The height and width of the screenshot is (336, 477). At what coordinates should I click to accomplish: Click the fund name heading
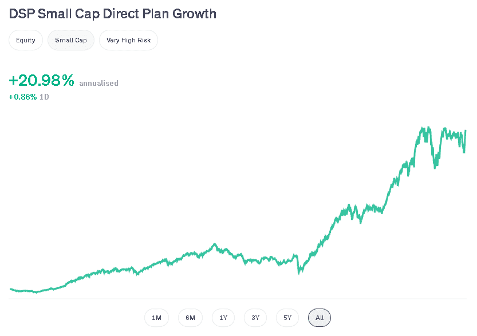(x=112, y=13)
